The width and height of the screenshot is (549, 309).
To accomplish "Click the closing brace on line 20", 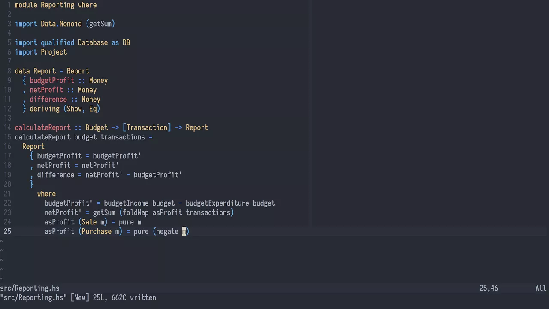I will point(32,185).
